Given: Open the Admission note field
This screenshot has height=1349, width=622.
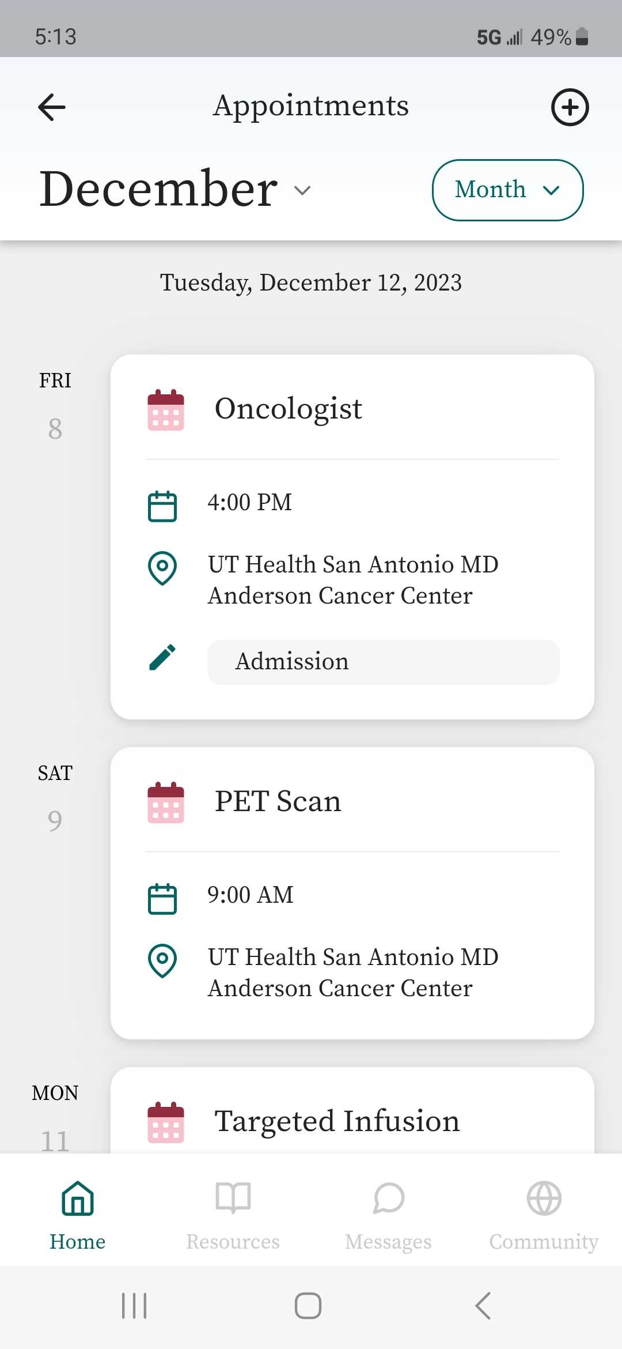Looking at the screenshot, I should coord(383,662).
